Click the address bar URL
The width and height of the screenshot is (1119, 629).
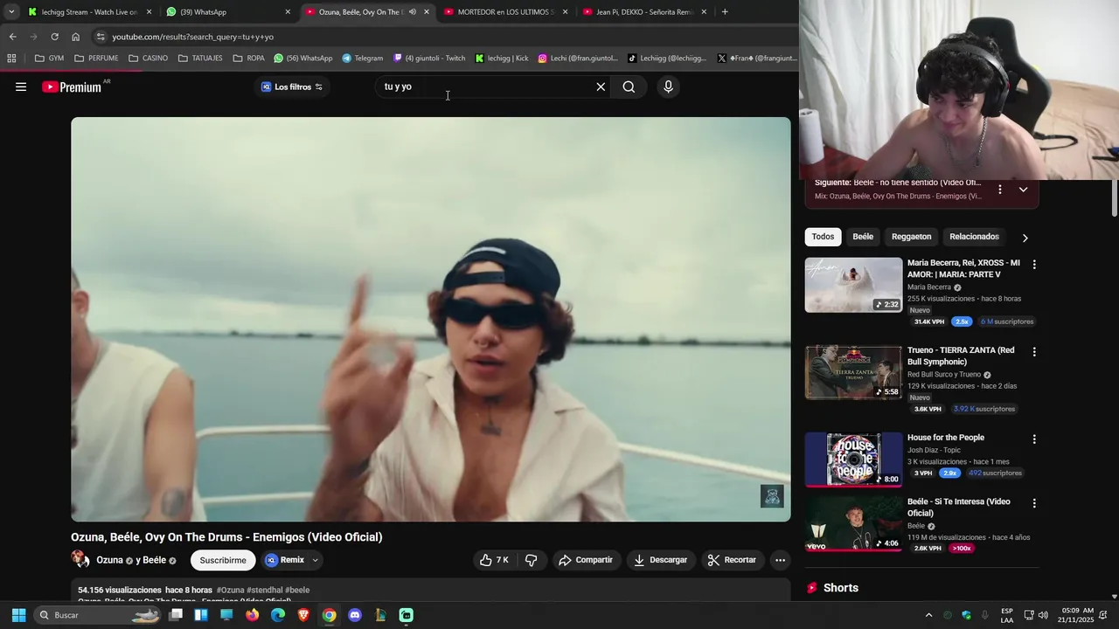coord(192,37)
